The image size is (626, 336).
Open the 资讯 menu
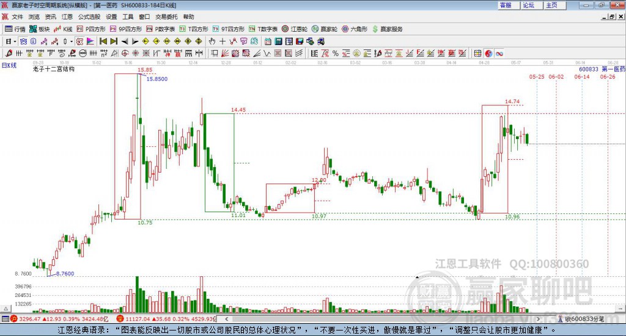50,16
